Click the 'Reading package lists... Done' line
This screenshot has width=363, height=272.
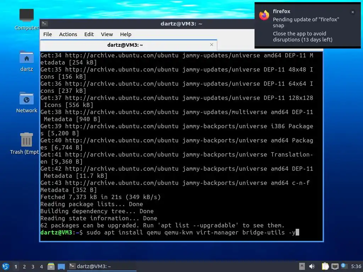click(x=92, y=204)
